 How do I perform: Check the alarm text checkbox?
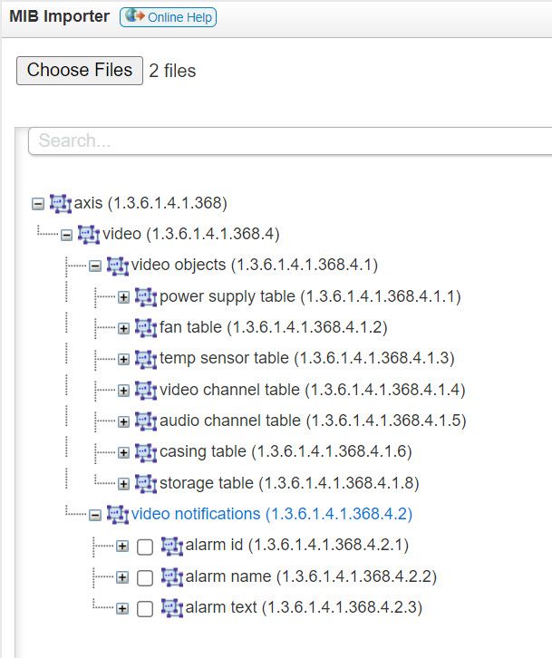coord(145,609)
